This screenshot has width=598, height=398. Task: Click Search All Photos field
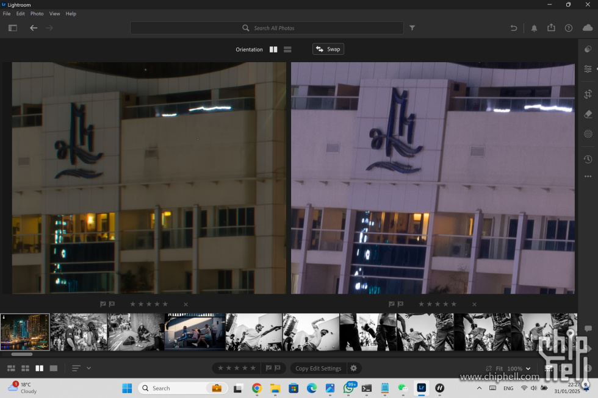tap(267, 28)
